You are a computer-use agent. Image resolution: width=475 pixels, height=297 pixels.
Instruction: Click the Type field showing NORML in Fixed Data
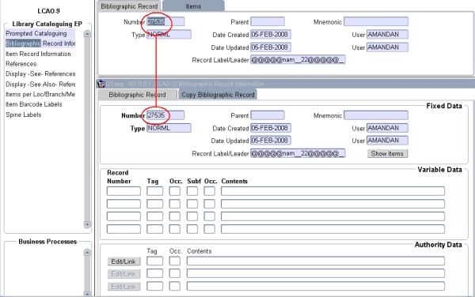click(169, 128)
